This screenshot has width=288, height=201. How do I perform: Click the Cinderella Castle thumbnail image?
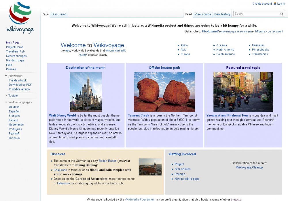pos(86,92)
